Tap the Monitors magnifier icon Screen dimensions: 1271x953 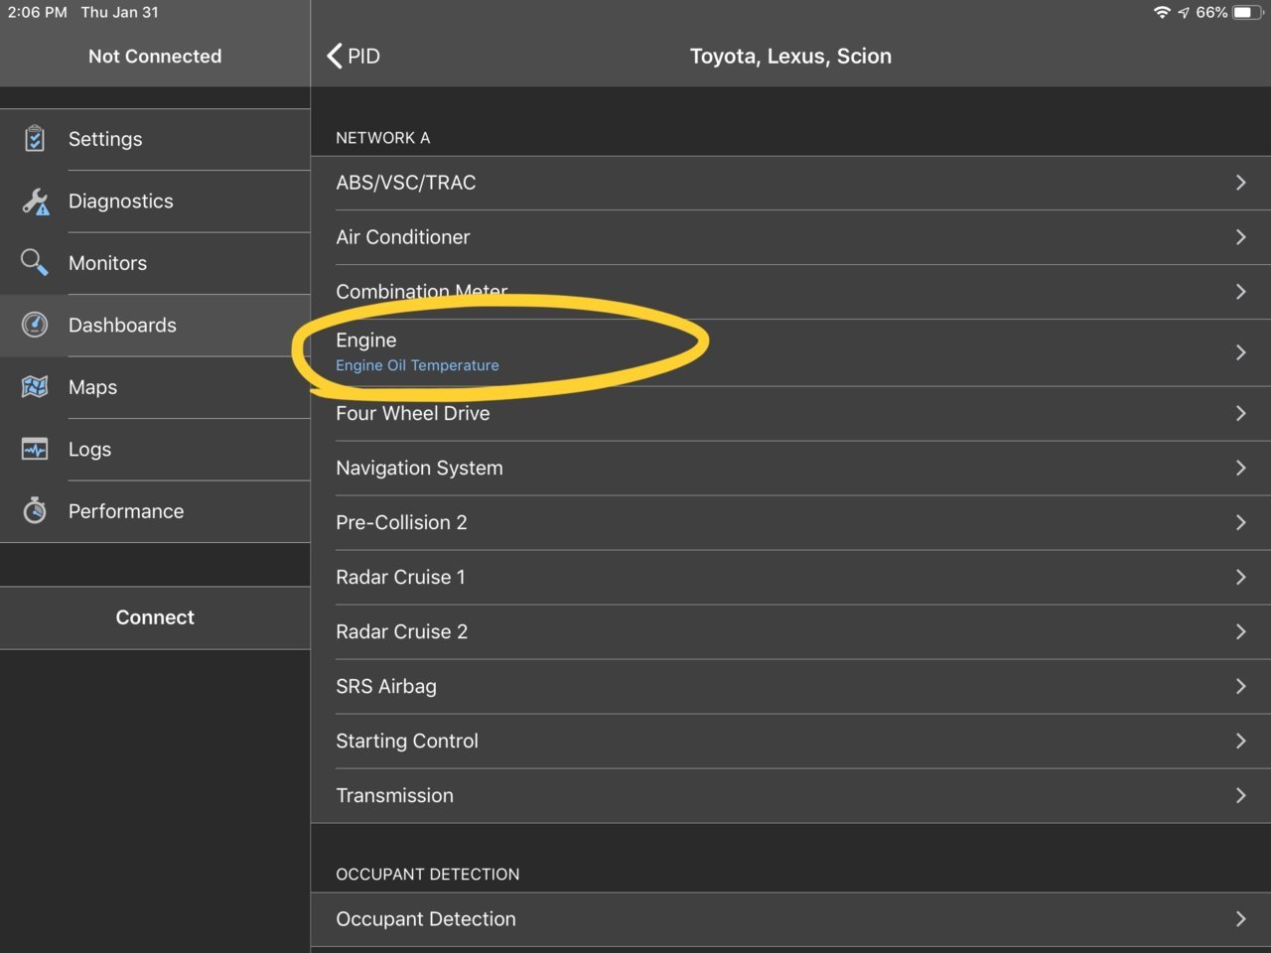pos(35,263)
